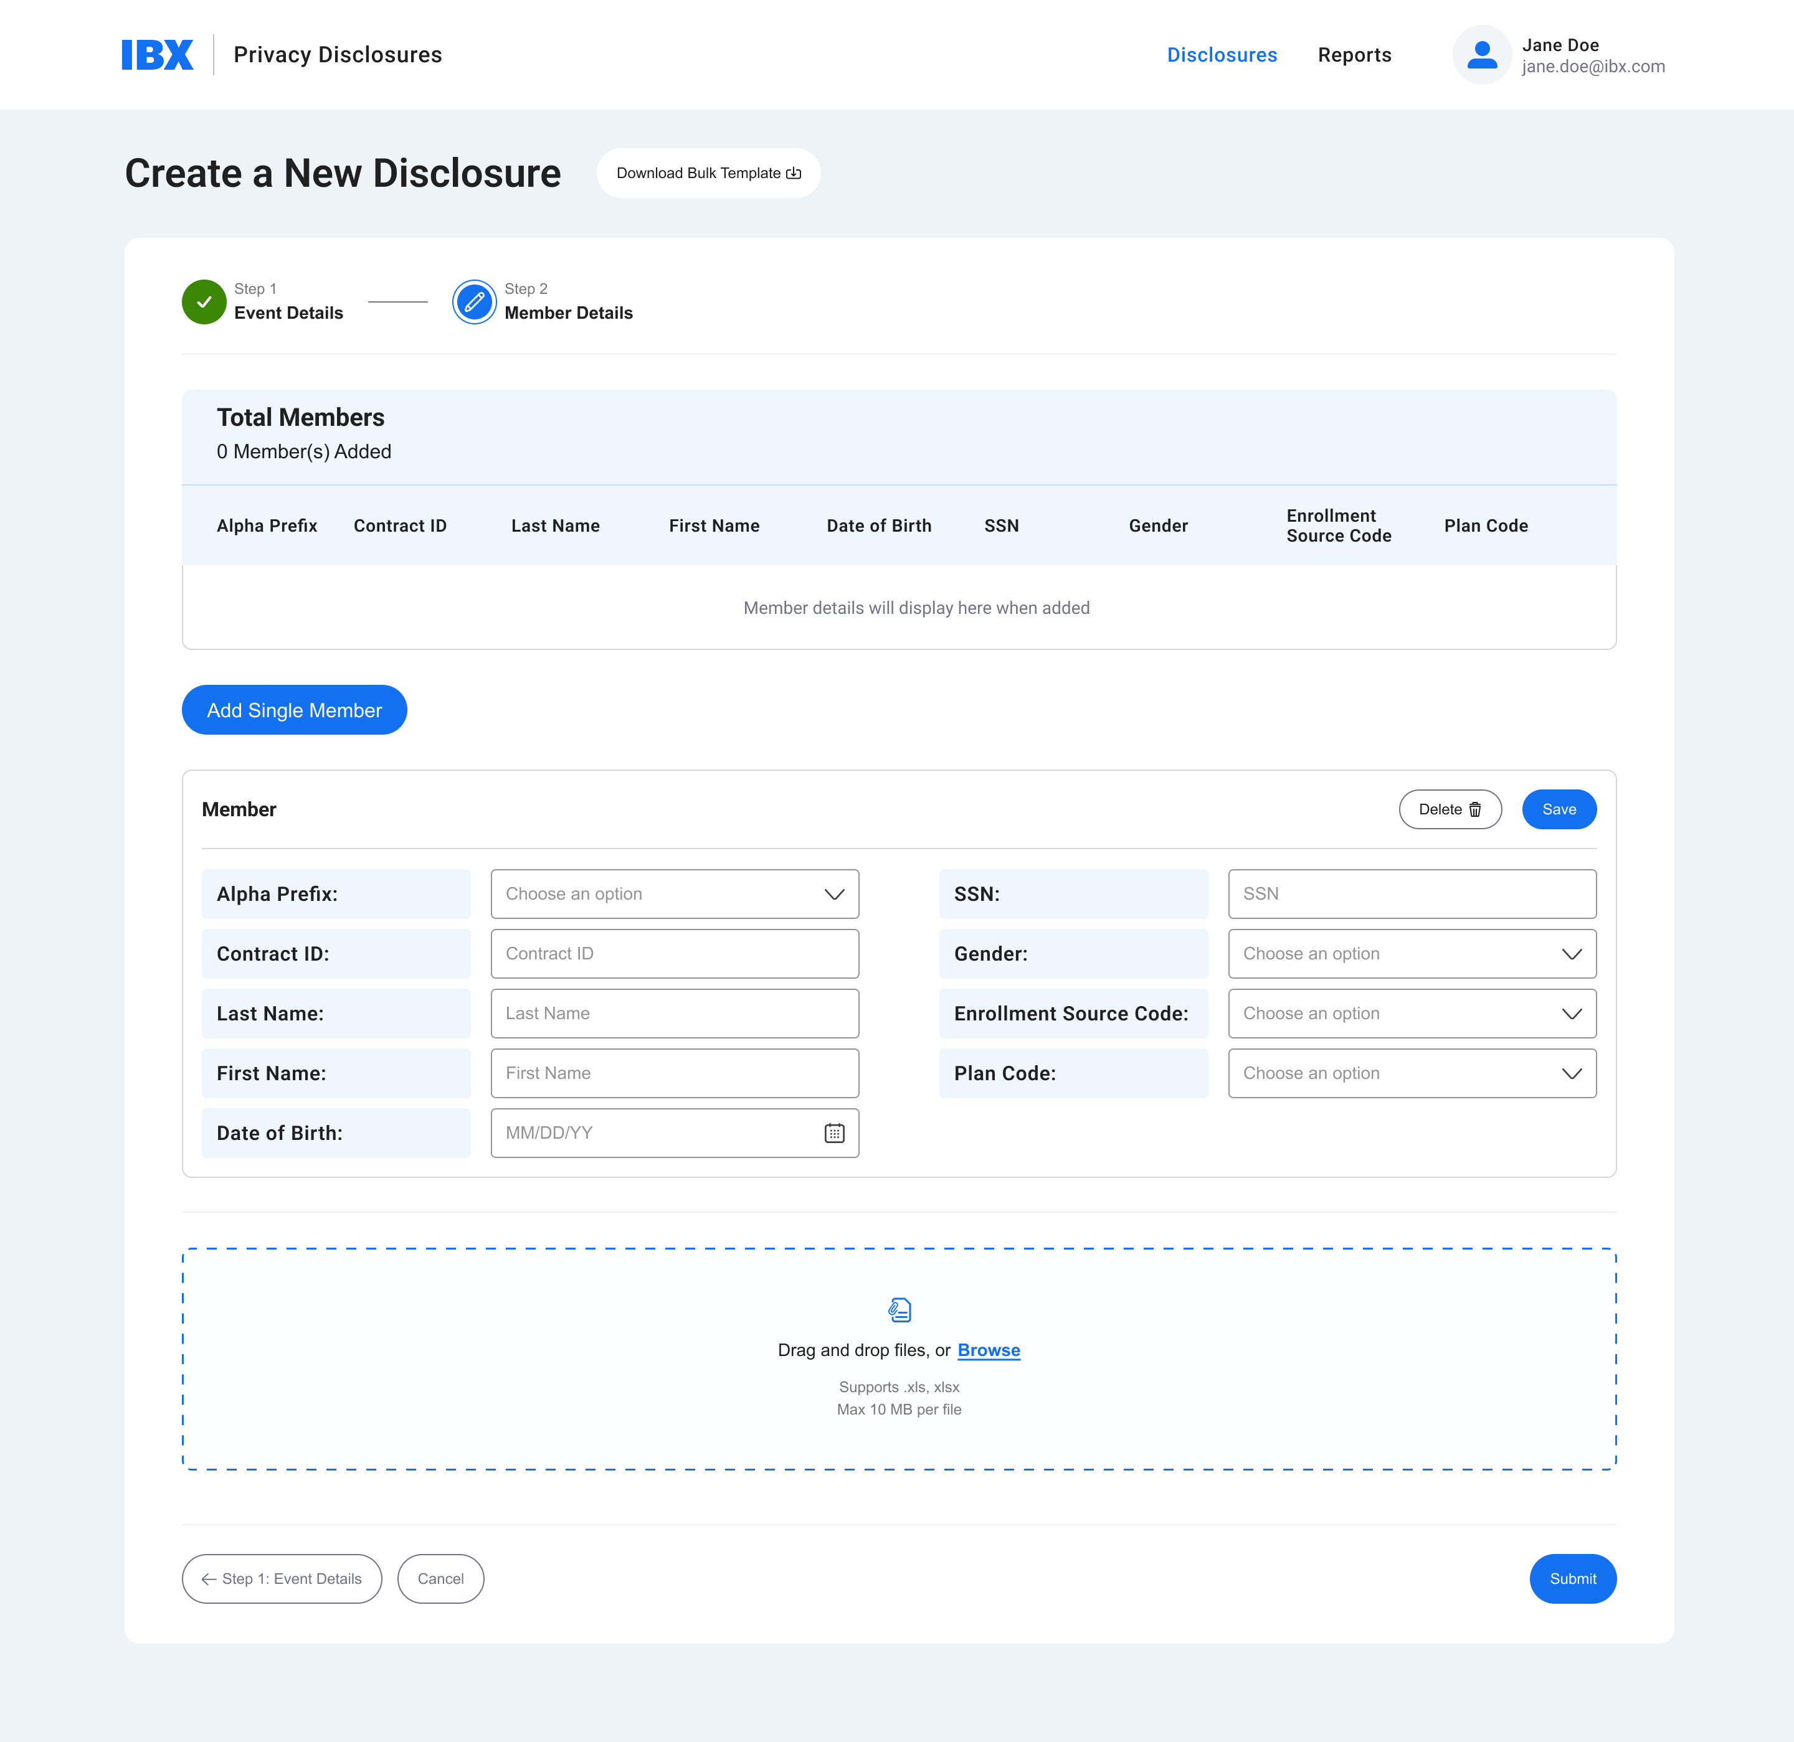Screen dimensions: 1794x1742
Task: Save the member entry
Action: [x=1558, y=810]
